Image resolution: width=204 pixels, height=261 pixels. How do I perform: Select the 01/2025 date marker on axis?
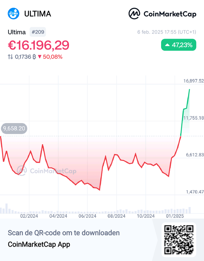(x=175, y=216)
